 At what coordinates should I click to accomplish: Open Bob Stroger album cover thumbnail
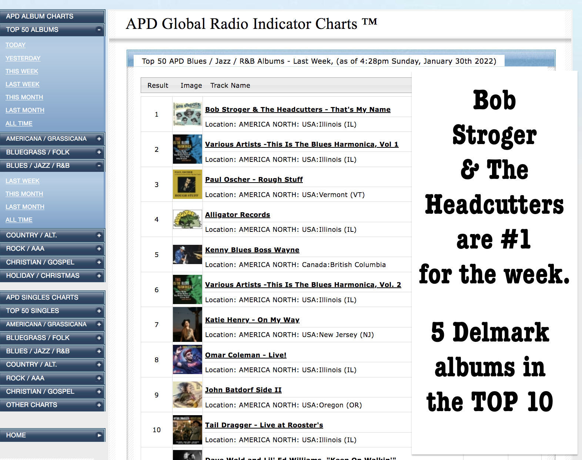[187, 114]
